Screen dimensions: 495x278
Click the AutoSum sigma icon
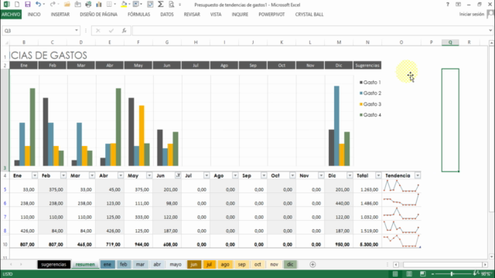click(x=161, y=5)
